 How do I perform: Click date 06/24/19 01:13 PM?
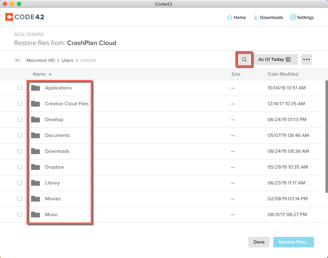point(287,120)
